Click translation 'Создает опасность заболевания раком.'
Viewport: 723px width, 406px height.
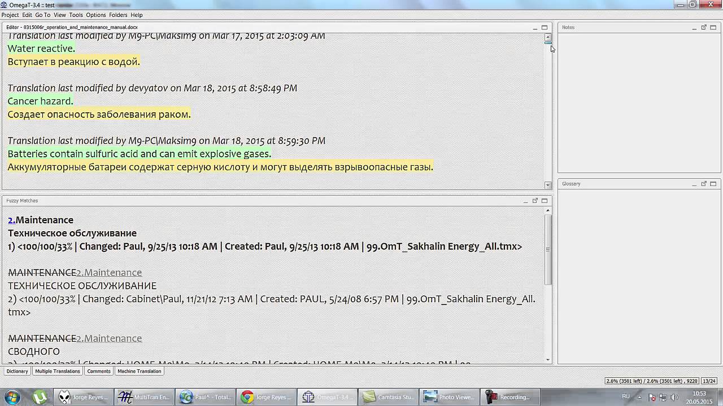point(99,114)
